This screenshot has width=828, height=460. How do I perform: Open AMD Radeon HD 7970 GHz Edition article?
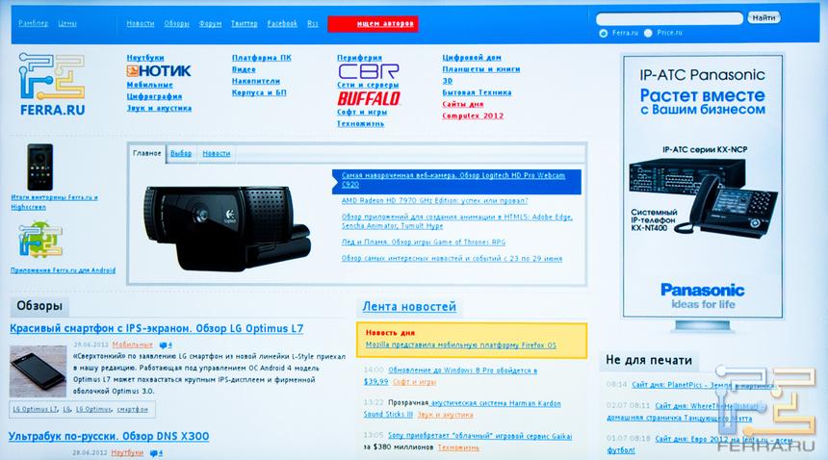click(x=434, y=200)
